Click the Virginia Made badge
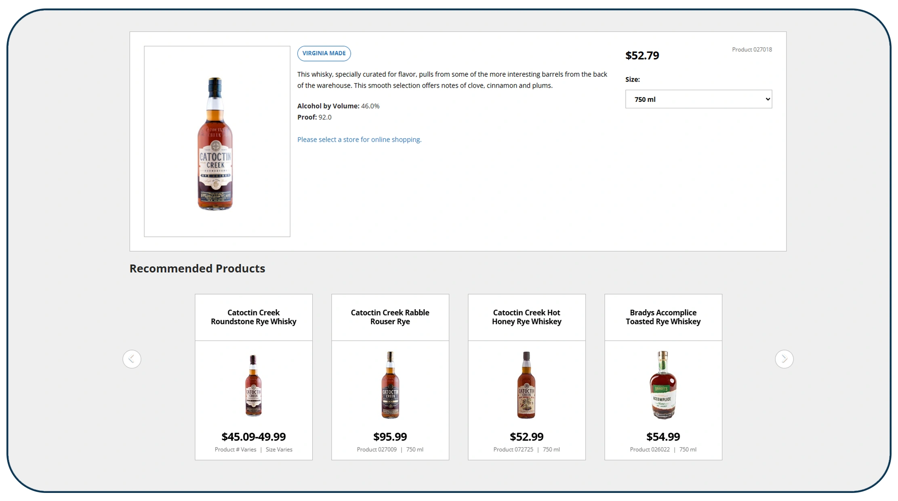 (x=324, y=53)
